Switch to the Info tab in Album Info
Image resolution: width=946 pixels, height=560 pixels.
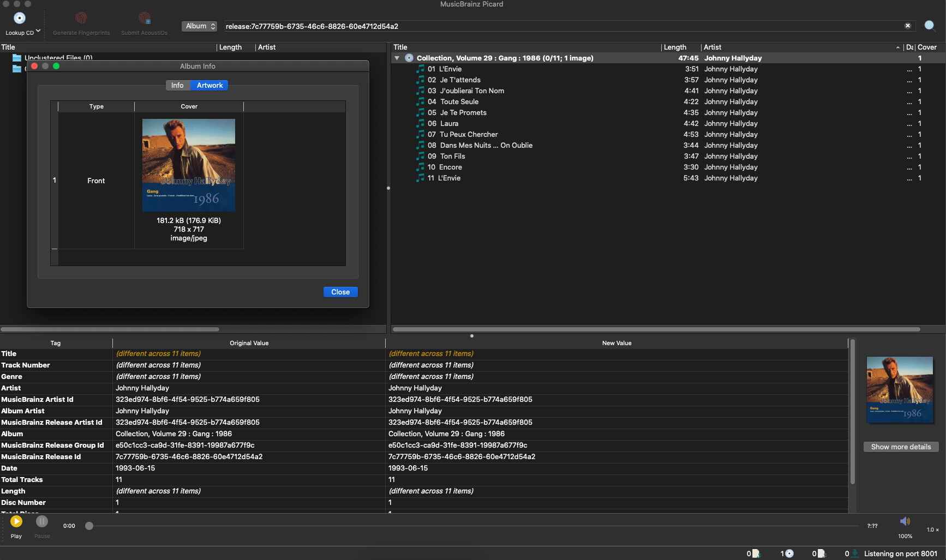coord(178,86)
